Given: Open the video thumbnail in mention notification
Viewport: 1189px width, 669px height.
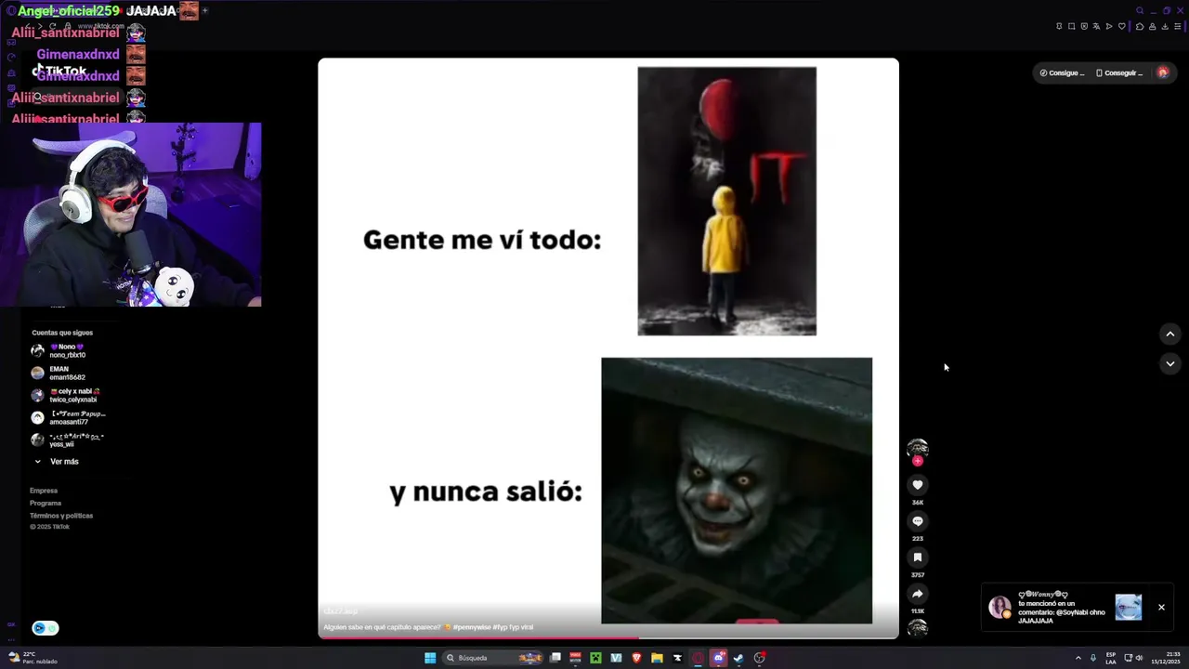Looking at the screenshot, I should [x=1128, y=607].
